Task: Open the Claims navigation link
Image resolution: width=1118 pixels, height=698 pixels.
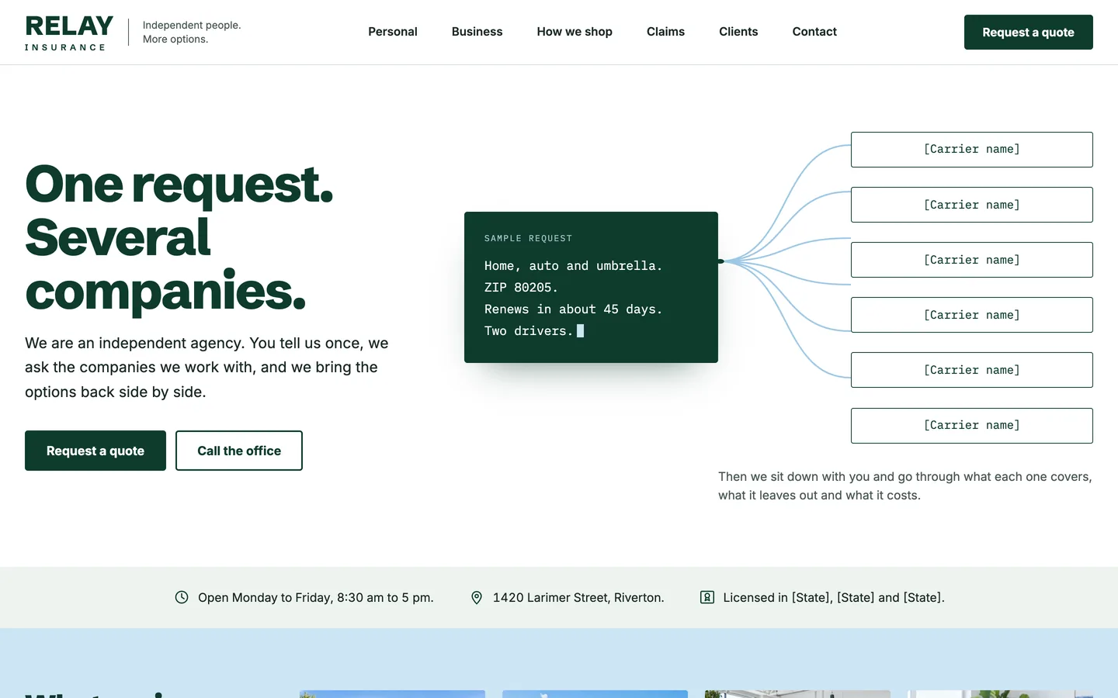Action: (x=666, y=32)
